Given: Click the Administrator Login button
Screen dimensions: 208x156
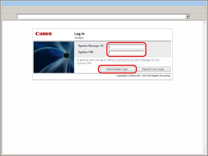Looking at the screenshot, I should click(117, 69).
